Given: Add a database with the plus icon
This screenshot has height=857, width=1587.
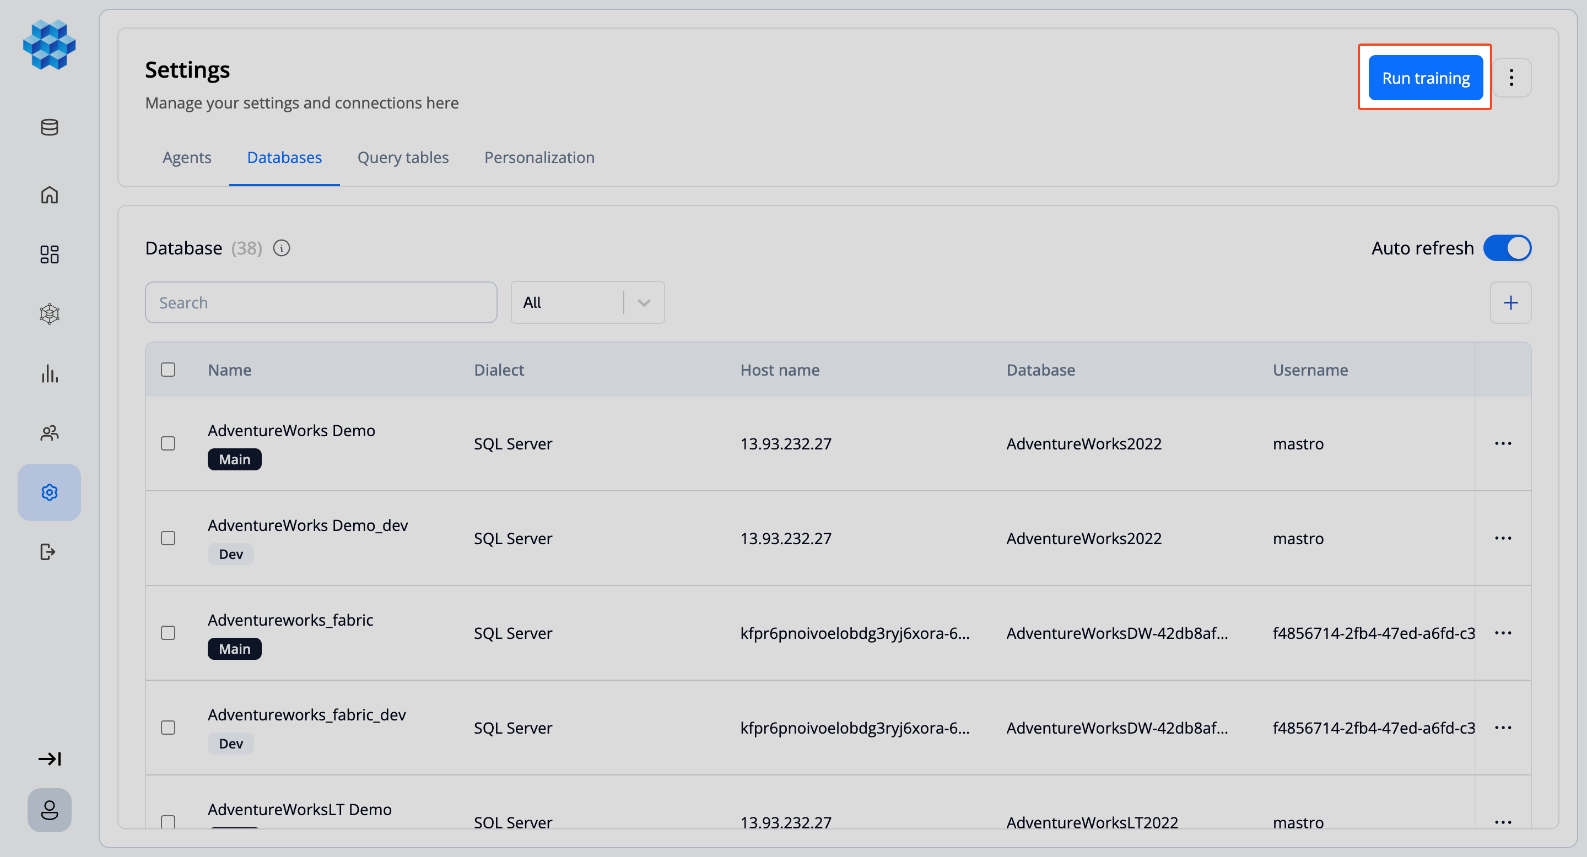Looking at the screenshot, I should (1510, 303).
